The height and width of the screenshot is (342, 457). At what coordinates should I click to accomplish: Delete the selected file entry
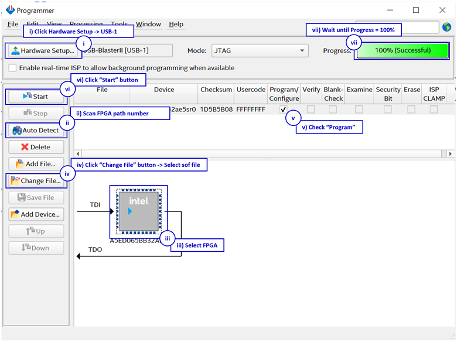tap(36, 147)
